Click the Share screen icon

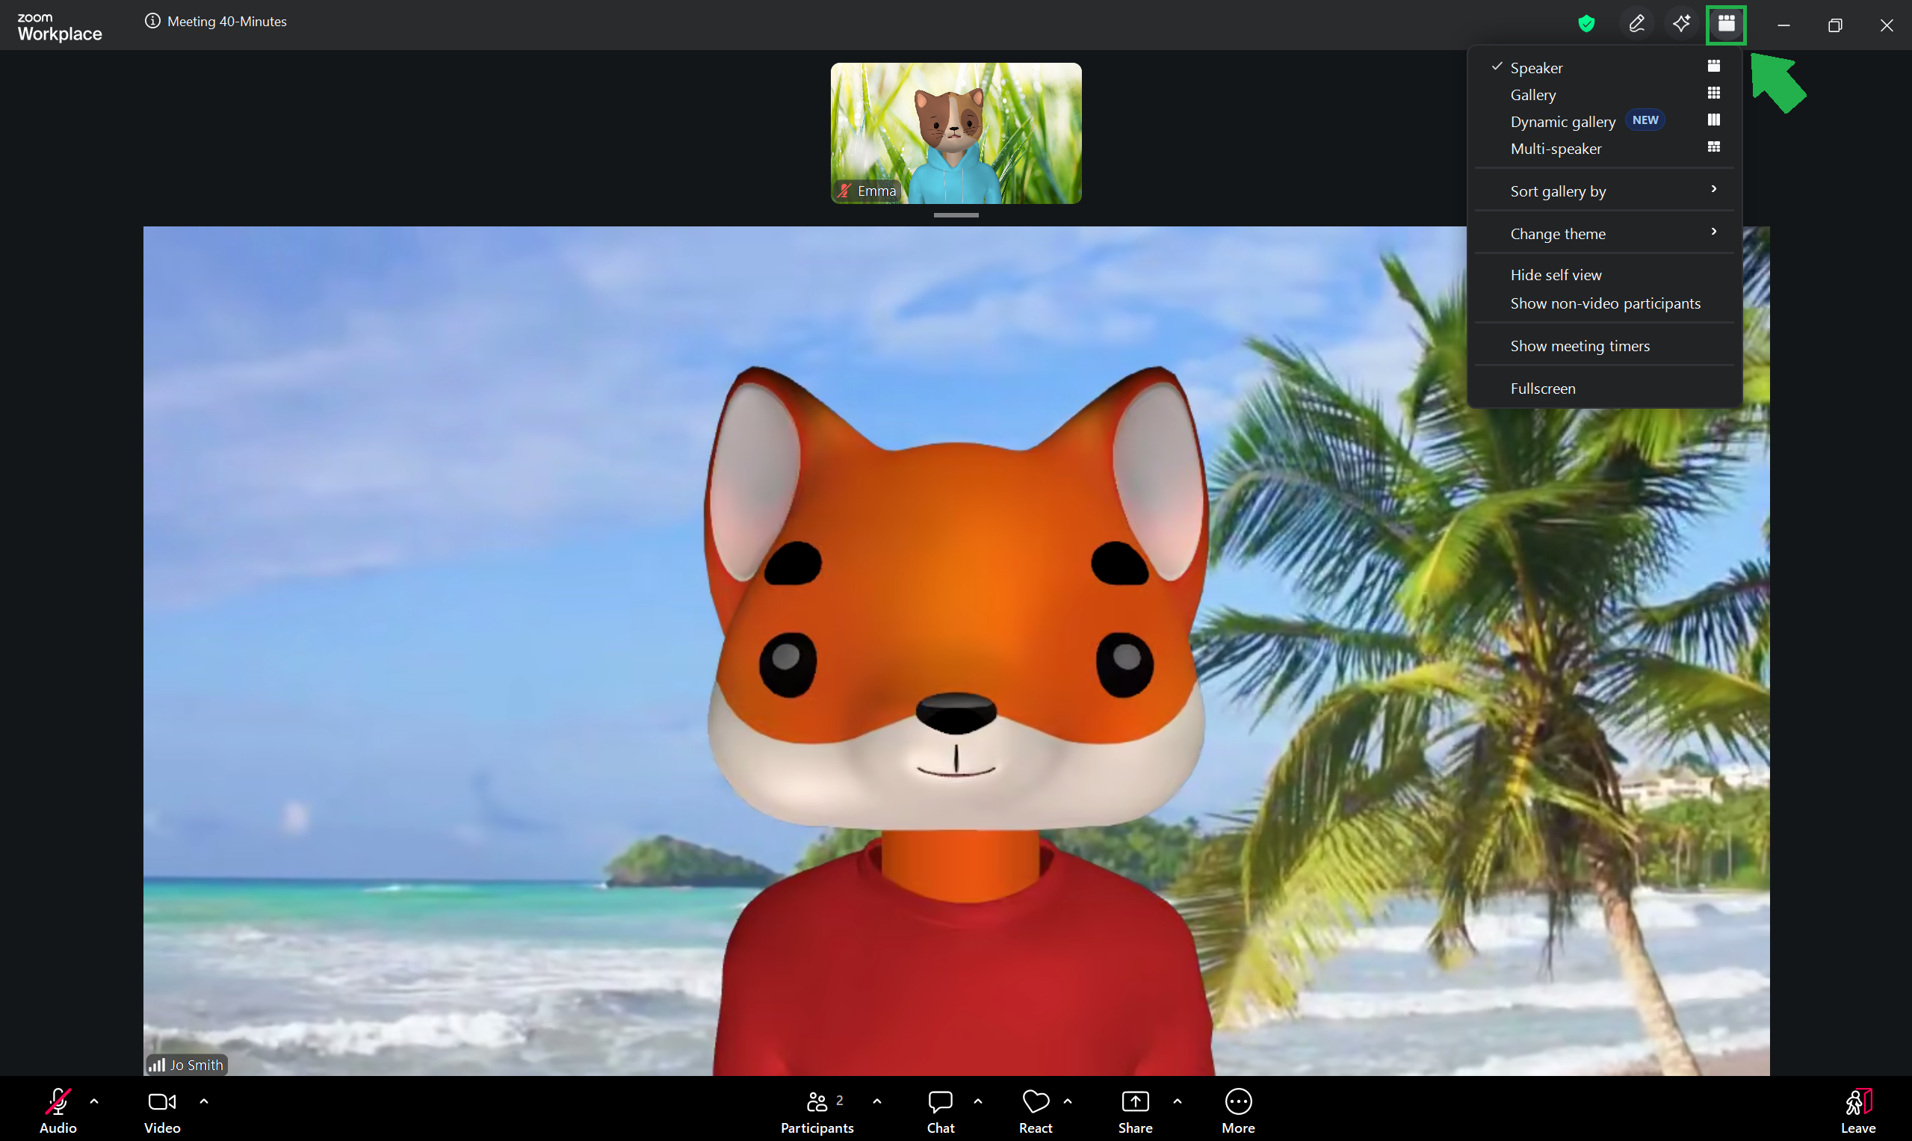pos(1136,1102)
